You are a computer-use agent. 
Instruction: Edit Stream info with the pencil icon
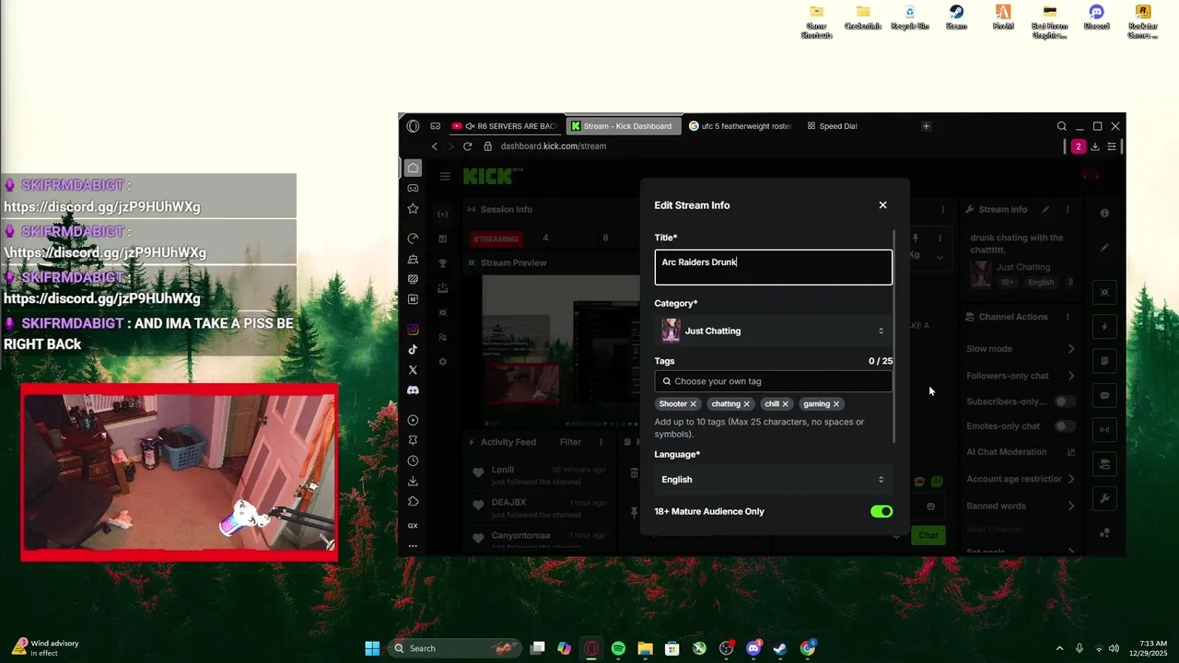coord(1045,210)
